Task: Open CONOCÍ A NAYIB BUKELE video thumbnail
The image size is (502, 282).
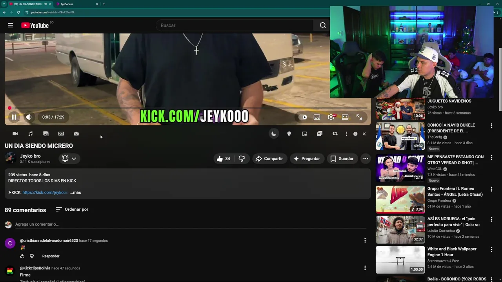Action: coord(400,136)
